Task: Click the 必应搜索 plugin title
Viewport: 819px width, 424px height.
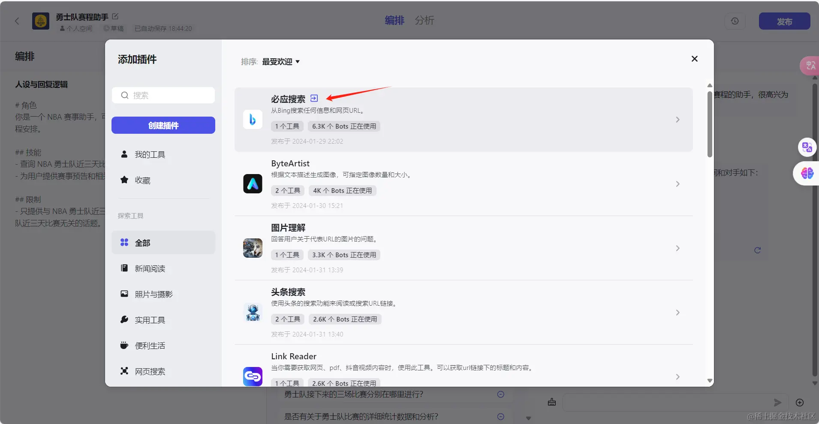Action: [288, 99]
